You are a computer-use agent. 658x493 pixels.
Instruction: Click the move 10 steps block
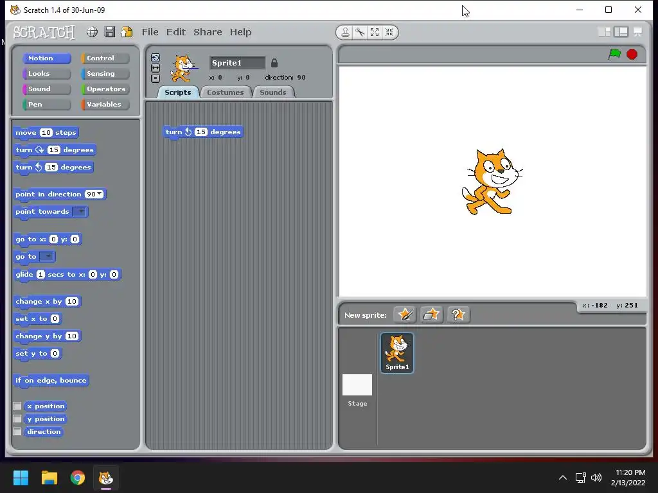pyautogui.click(x=46, y=133)
